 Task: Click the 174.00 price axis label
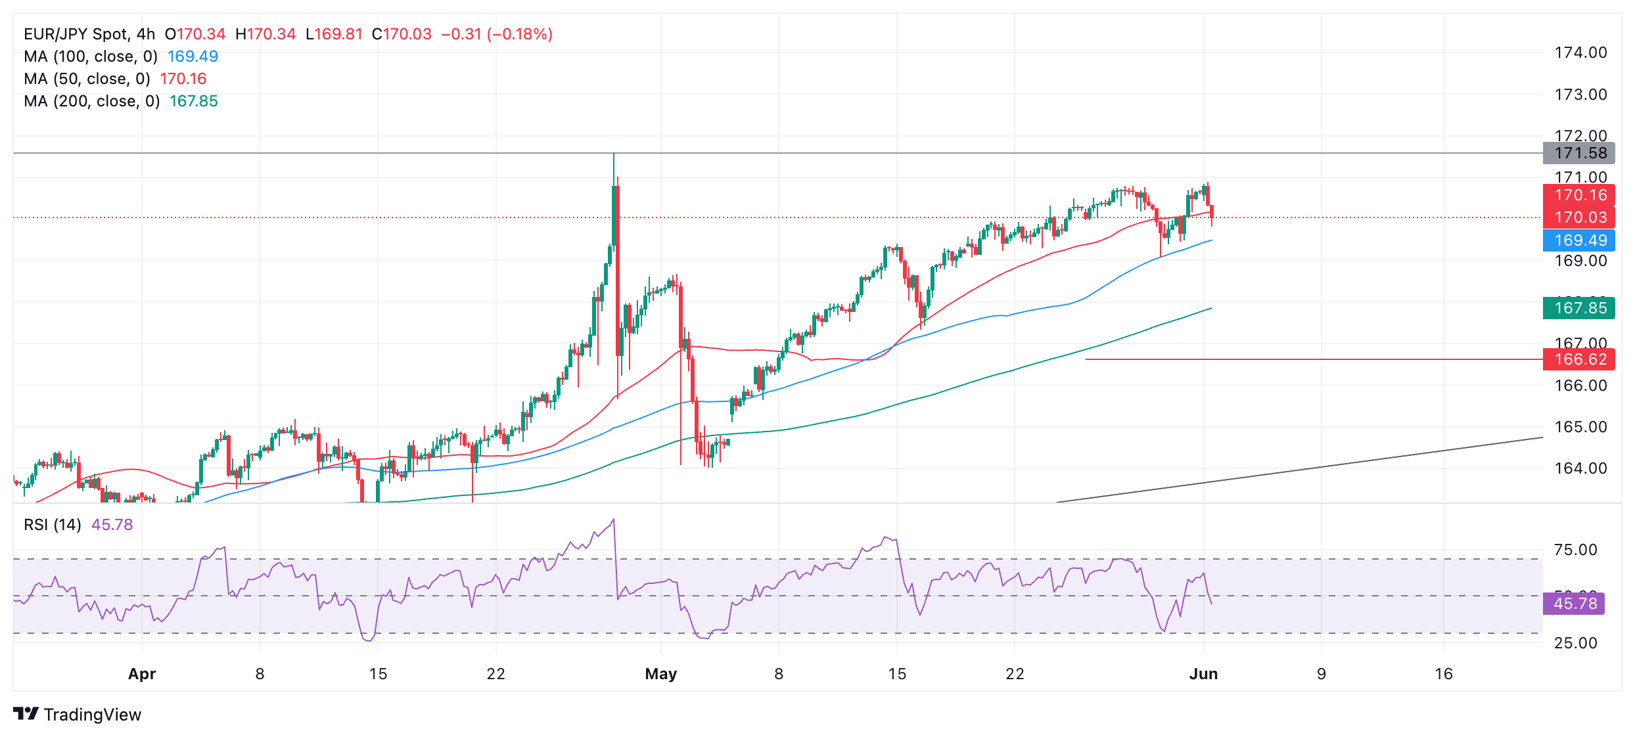(1580, 53)
